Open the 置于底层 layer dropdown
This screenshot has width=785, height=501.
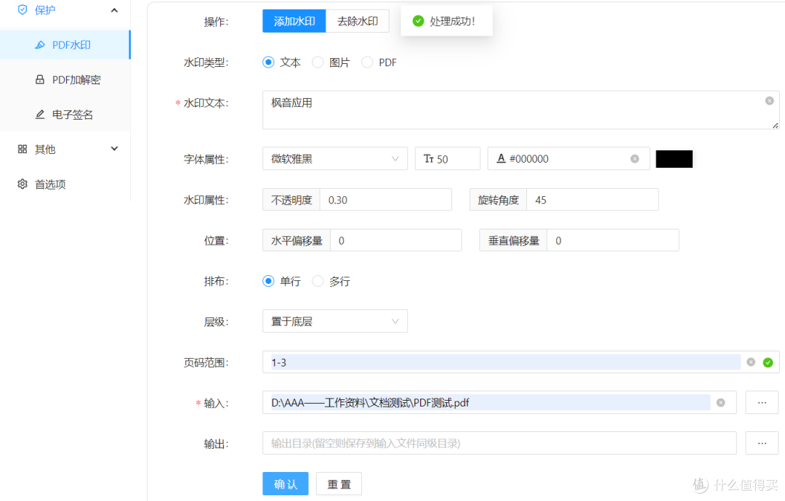coord(335,322)
